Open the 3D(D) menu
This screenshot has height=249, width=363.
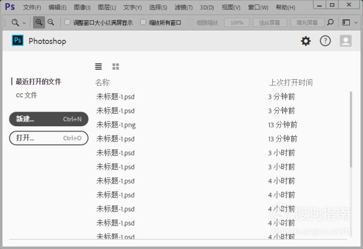[x=207, y=7]
